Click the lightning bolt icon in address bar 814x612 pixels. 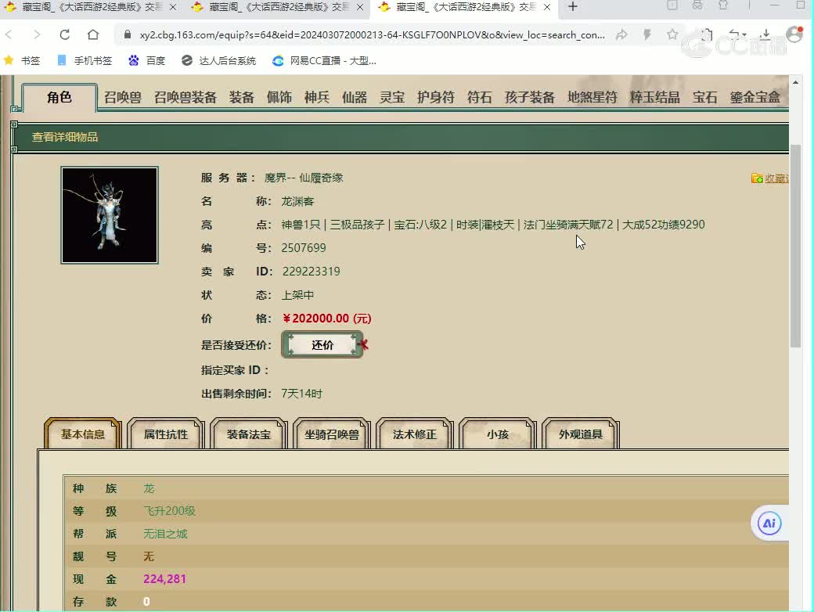click(x=647, y=34)
